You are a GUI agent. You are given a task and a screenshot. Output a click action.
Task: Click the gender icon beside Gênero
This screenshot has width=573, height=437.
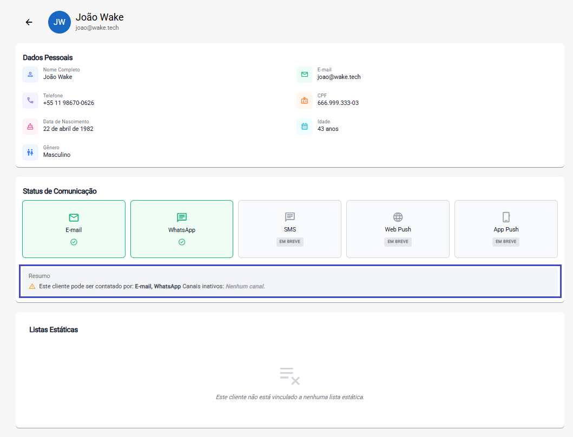pos(30,152)
